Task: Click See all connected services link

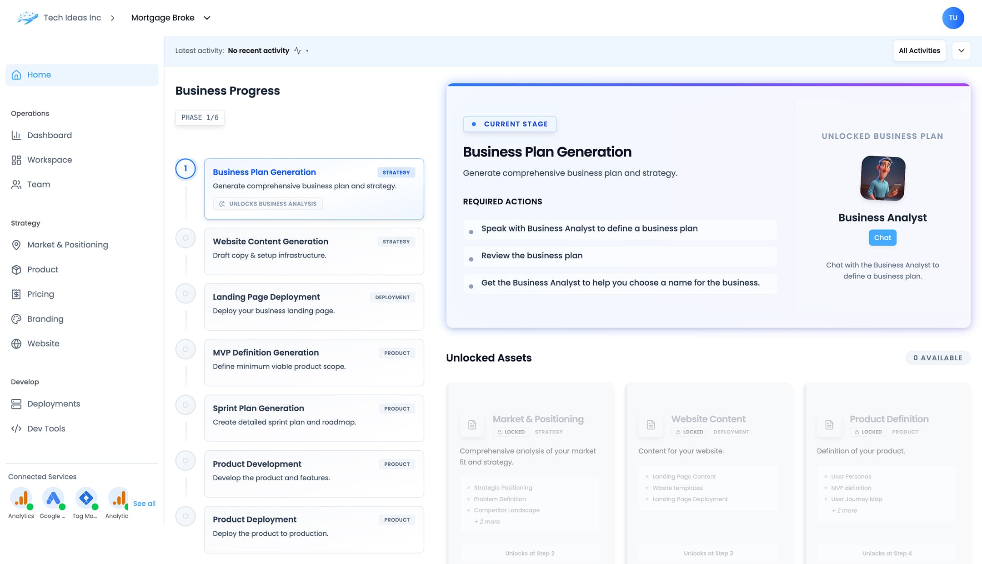Action: point(144,504)
